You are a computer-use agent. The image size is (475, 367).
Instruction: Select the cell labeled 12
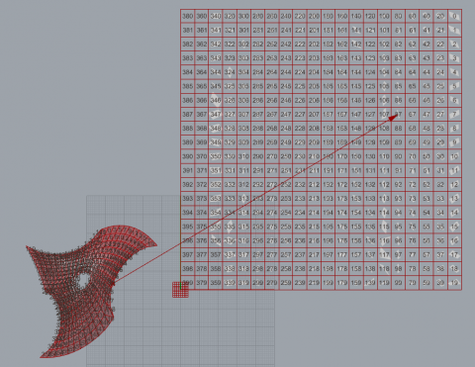454,184
